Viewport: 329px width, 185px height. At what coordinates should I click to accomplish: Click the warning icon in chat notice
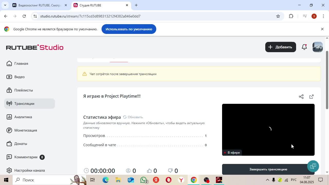85,74
